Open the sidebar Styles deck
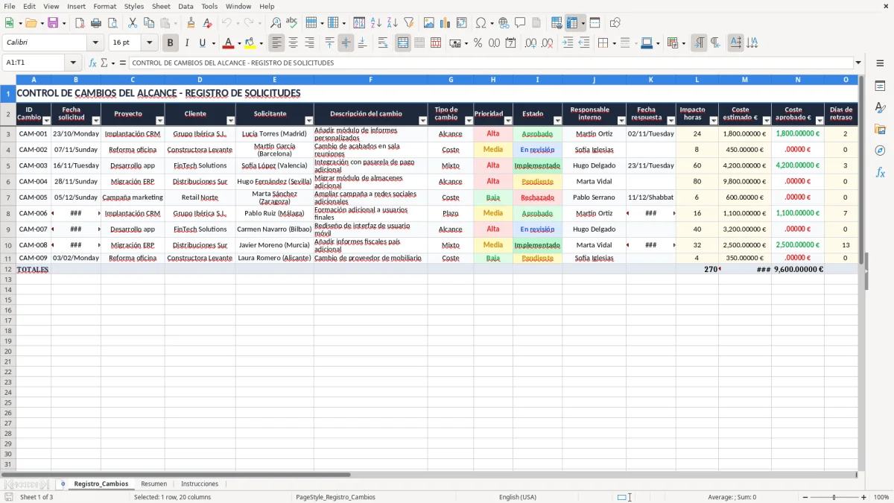The height and width of the screenshot is (503, 894). pos(880,107)
